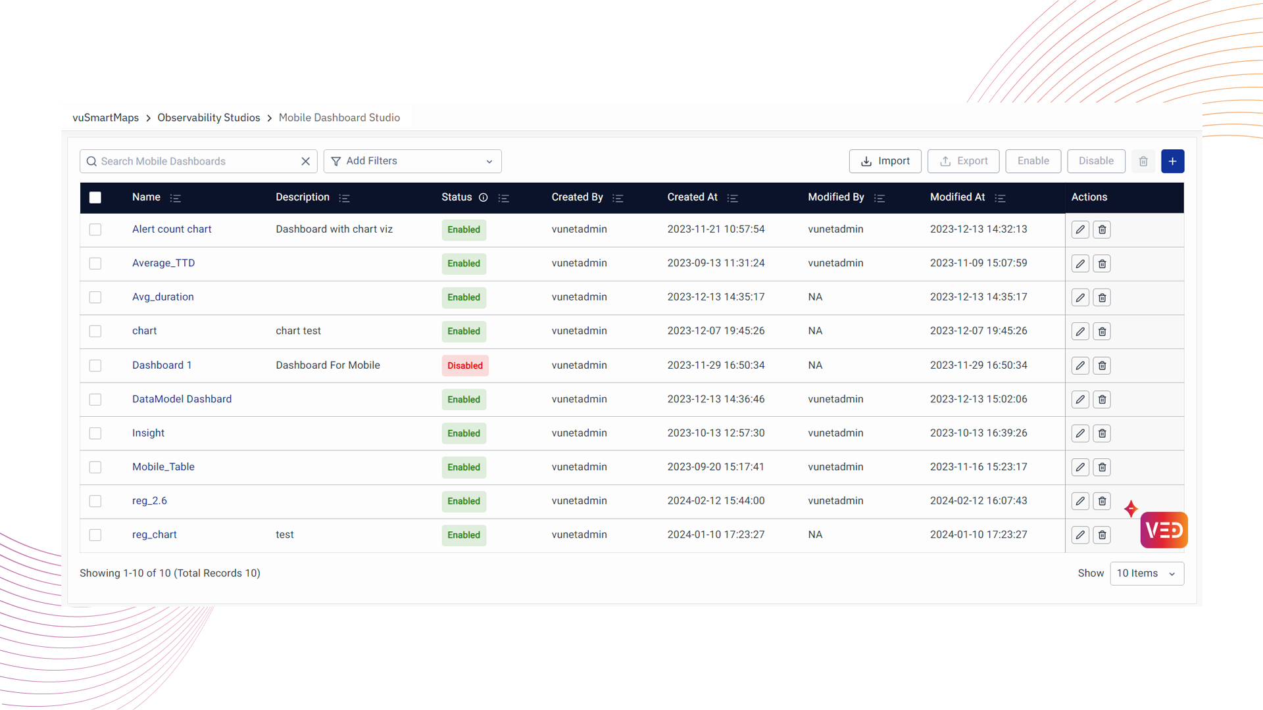Open the VED assistant icon

click(1164, 530)
